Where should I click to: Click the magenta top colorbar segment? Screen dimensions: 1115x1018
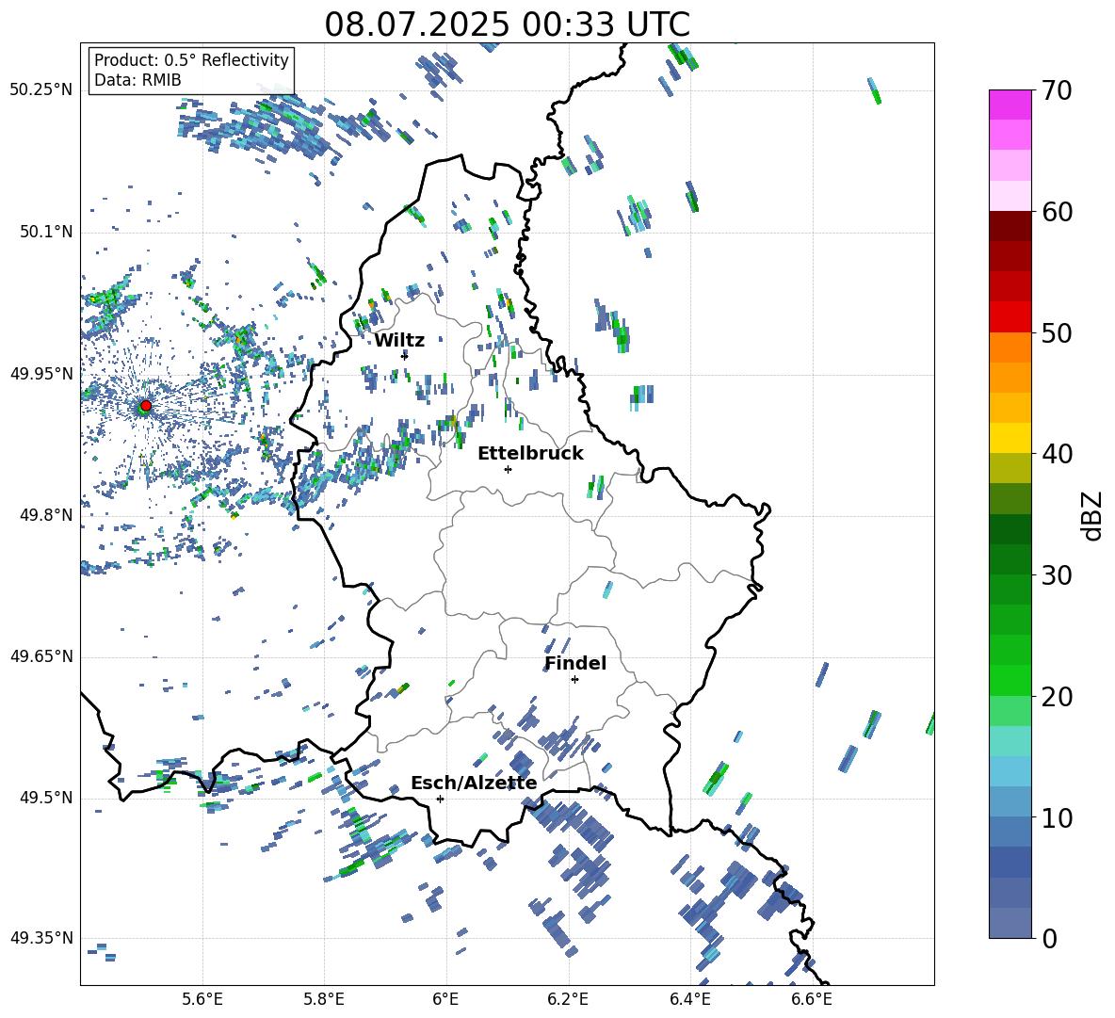click(x=1010, y=105)
